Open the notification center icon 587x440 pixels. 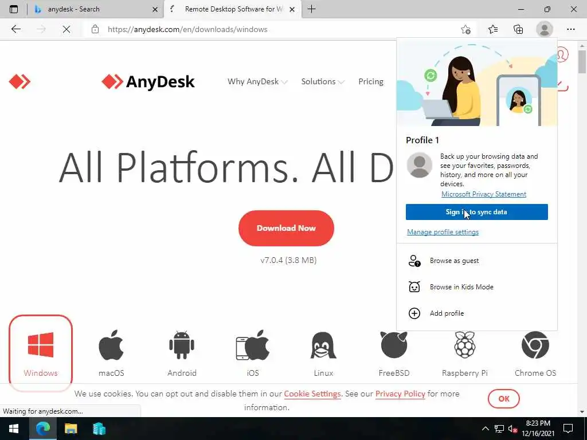coord(568,429)
